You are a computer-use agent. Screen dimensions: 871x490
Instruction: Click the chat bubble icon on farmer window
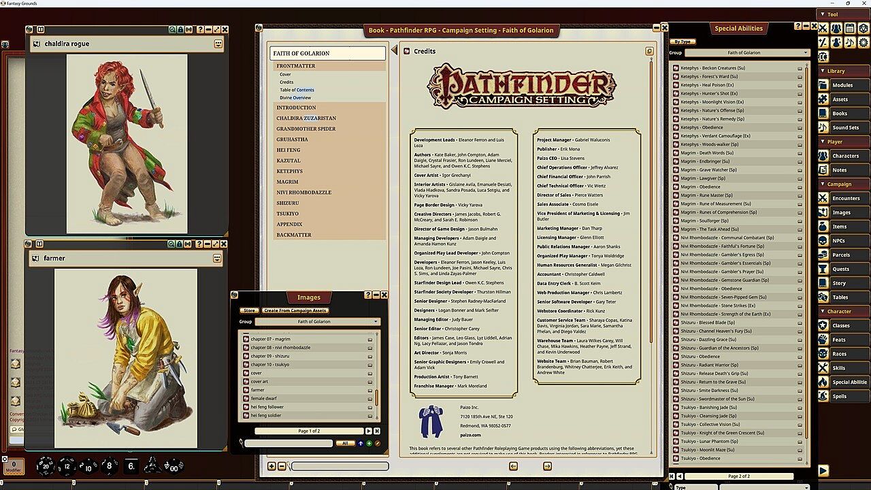217,259
